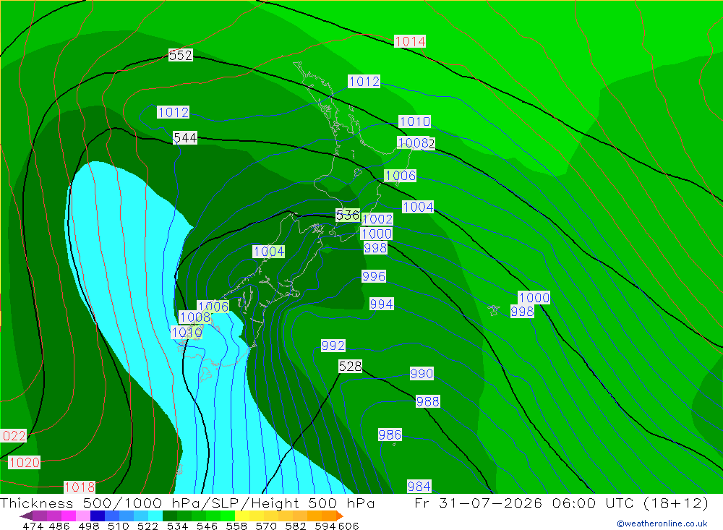Click the legend value 546
The image size is (723, 530).
pyautogui.click(x=207, y=526)
